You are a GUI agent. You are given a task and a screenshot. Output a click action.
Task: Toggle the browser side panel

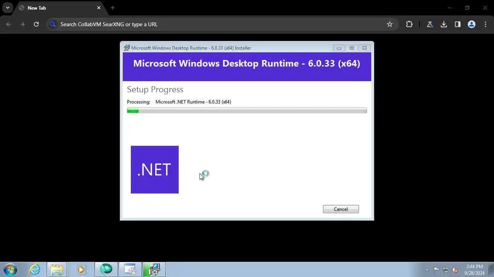458,24
